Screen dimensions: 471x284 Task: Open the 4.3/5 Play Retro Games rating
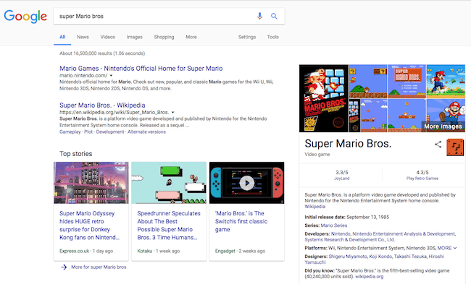click(422, 175)
